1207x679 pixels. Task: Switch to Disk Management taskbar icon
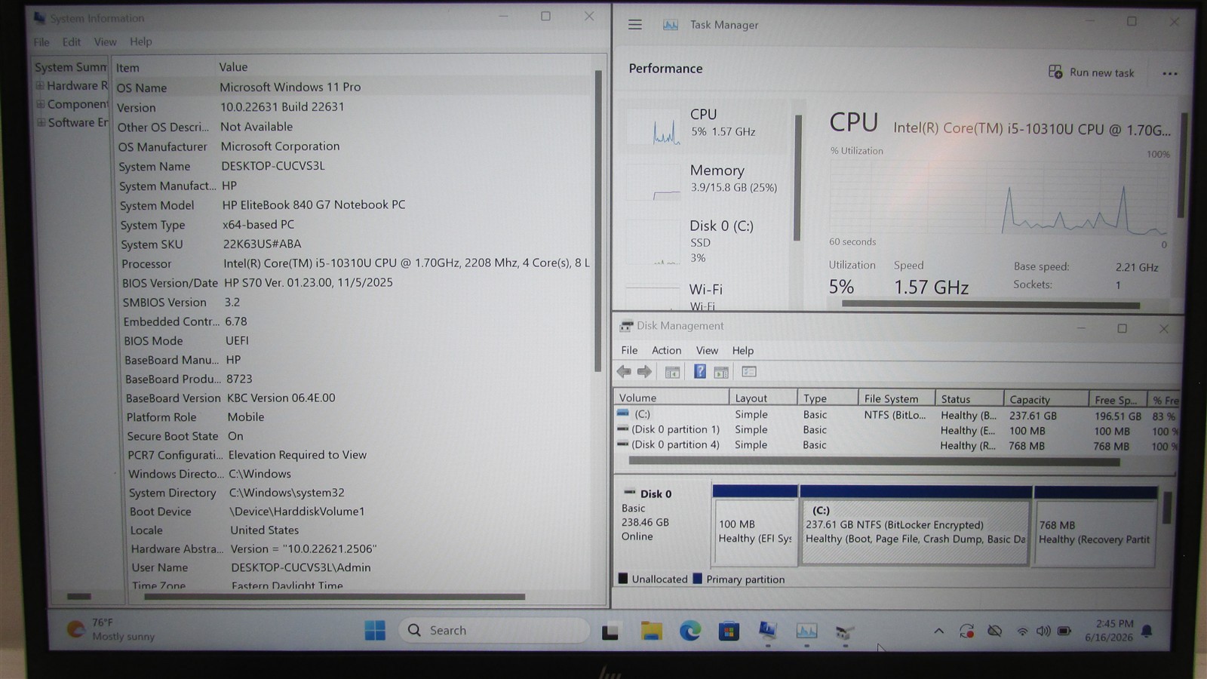point(845,632)
